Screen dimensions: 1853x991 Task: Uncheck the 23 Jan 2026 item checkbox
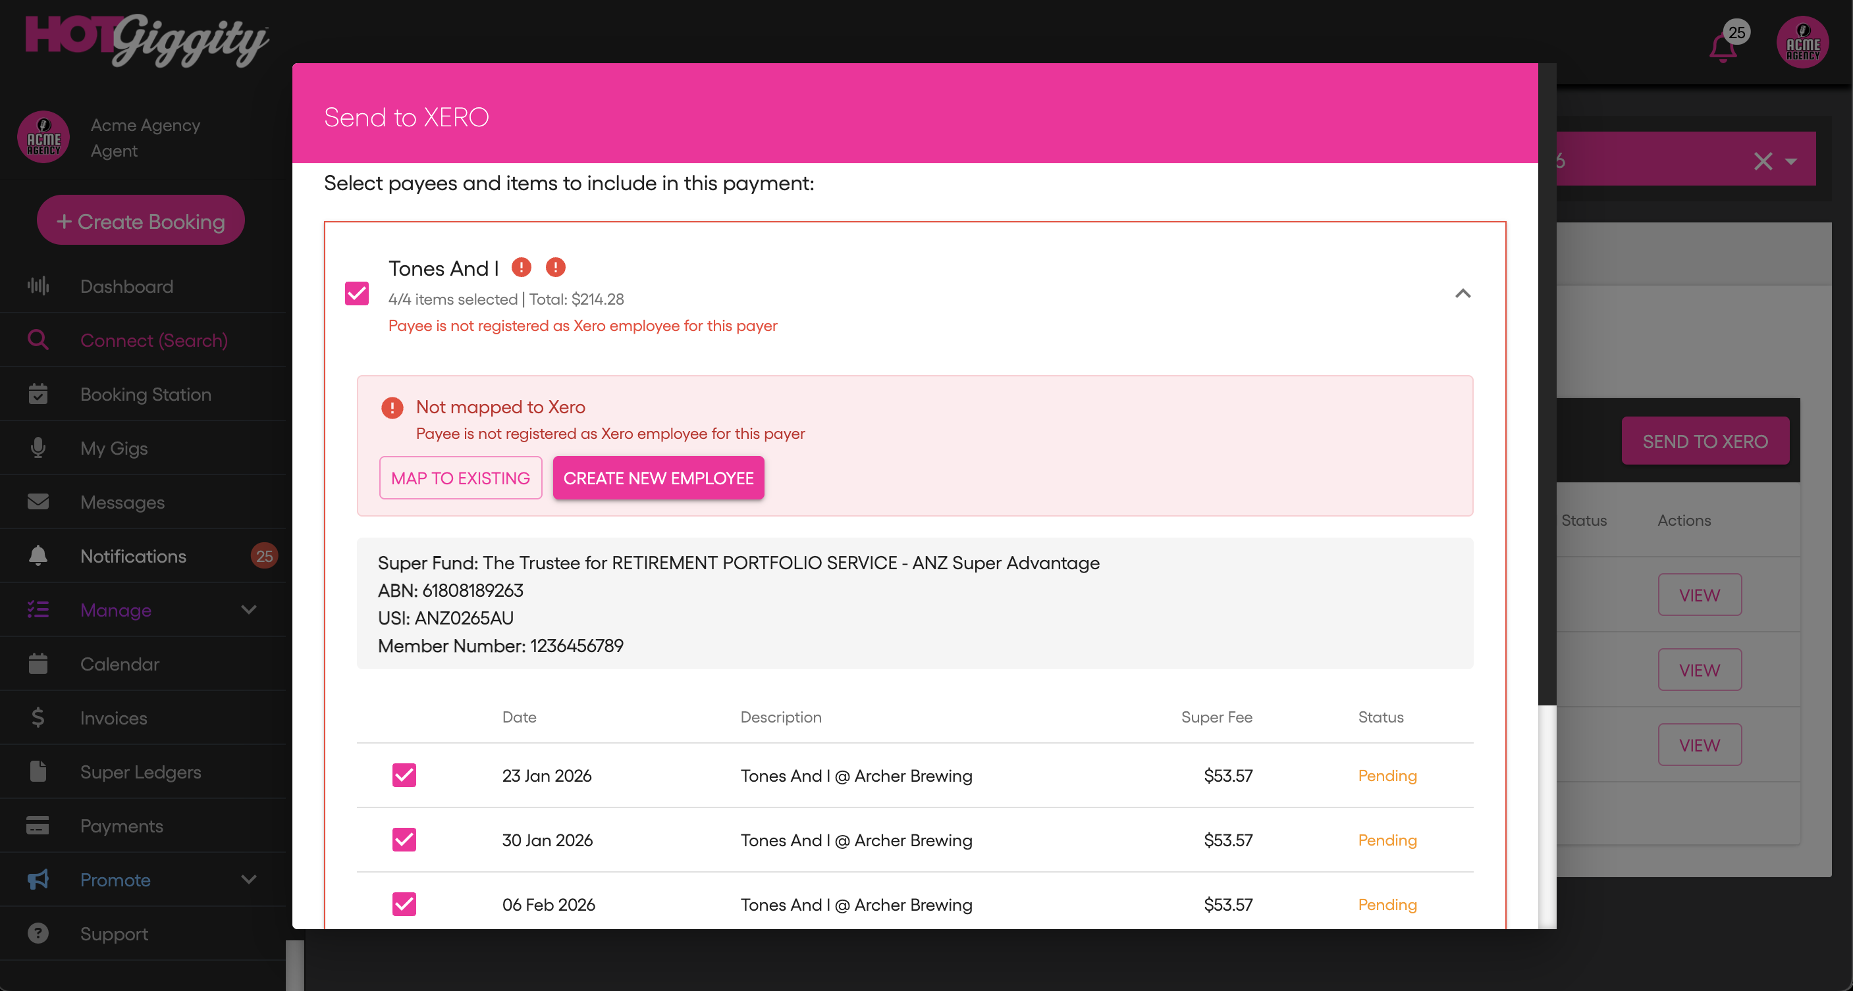pos(404,775)
